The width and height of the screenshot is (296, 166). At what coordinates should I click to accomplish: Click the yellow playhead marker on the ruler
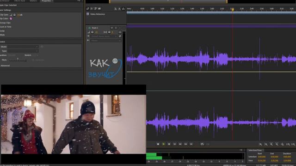point(233,9)
